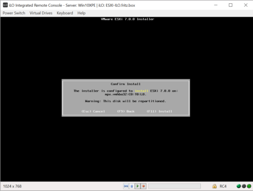Click the dark gray status indicator
253x191 pixels.
244,186
